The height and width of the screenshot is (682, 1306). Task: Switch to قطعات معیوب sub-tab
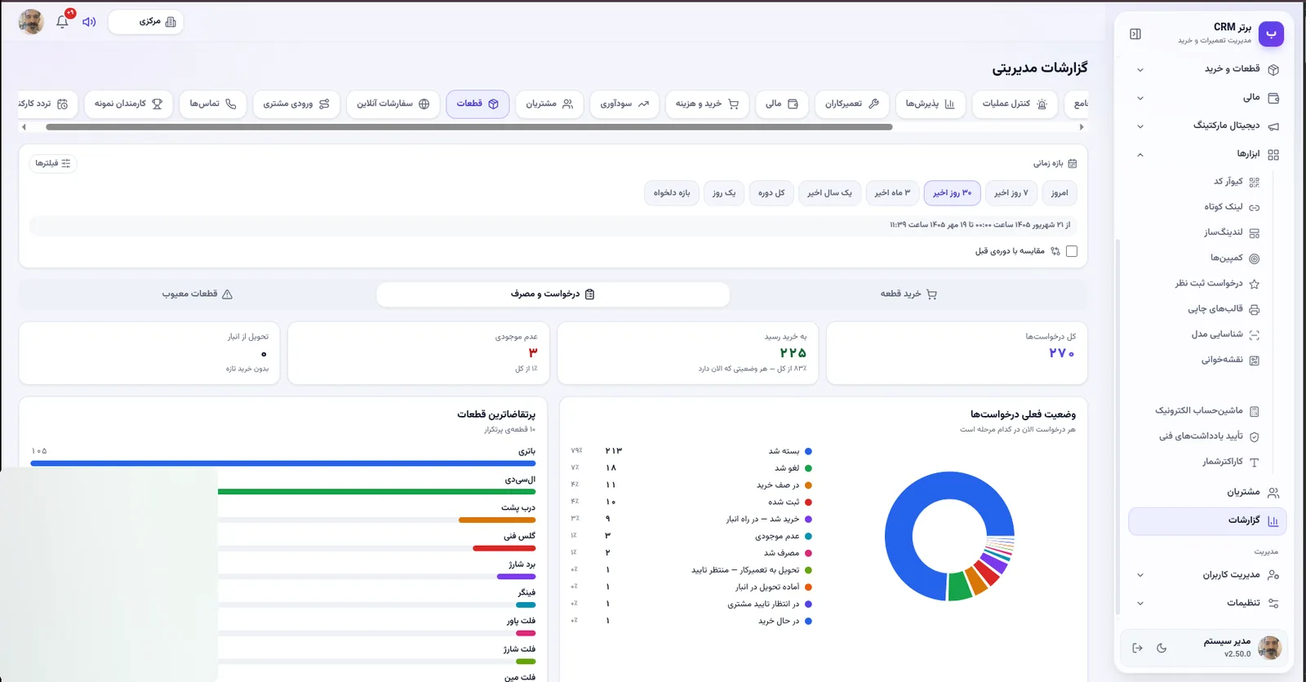pos(198,294)
